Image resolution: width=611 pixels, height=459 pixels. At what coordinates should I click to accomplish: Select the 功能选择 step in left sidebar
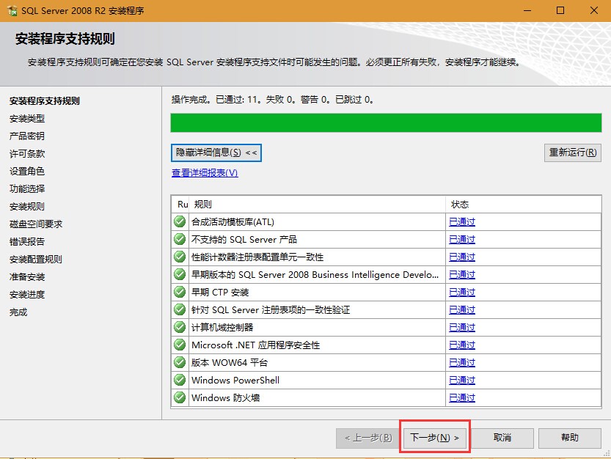point(27,189)
